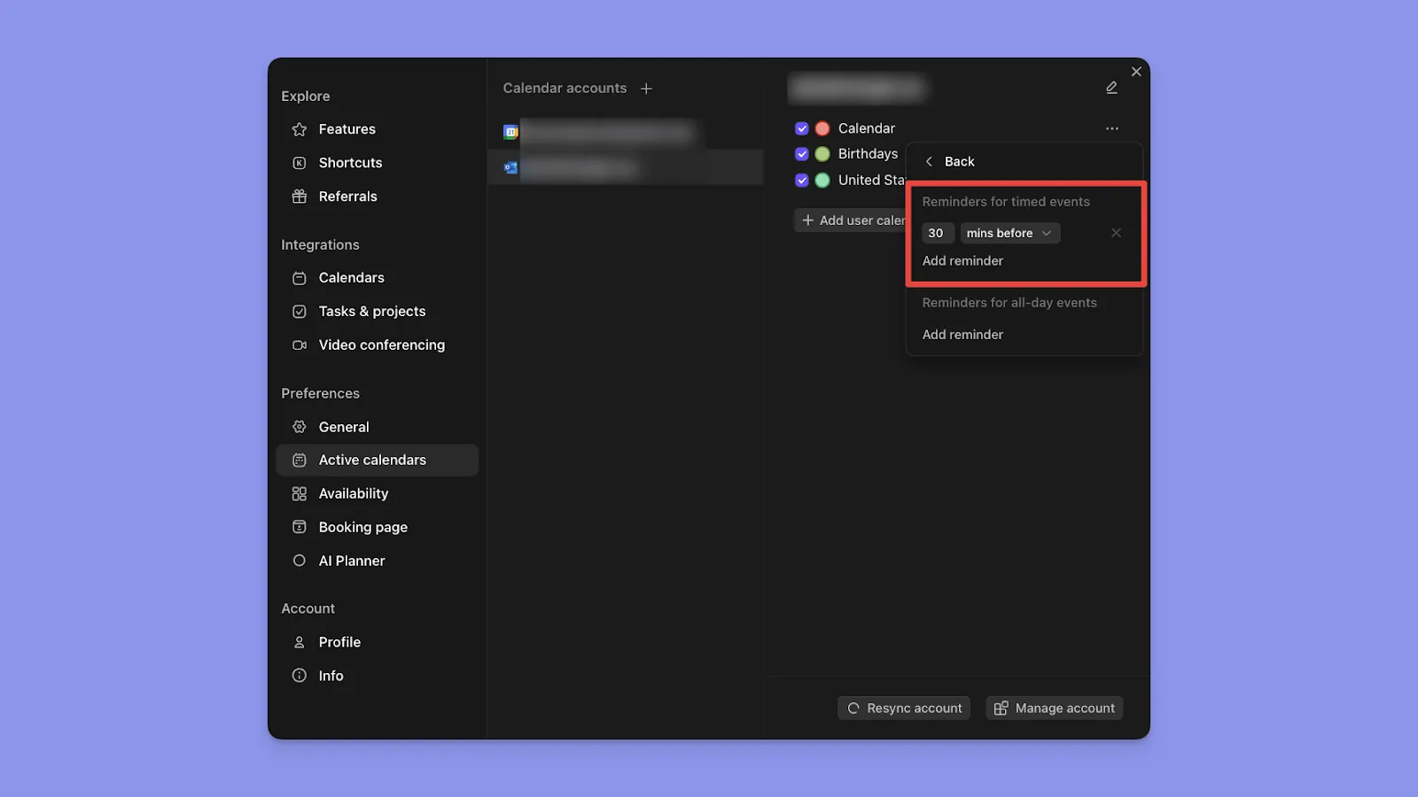The width and height of the screenshot is (1418, 797).
Task: Click the General gear icon
Action: (300, 427)
